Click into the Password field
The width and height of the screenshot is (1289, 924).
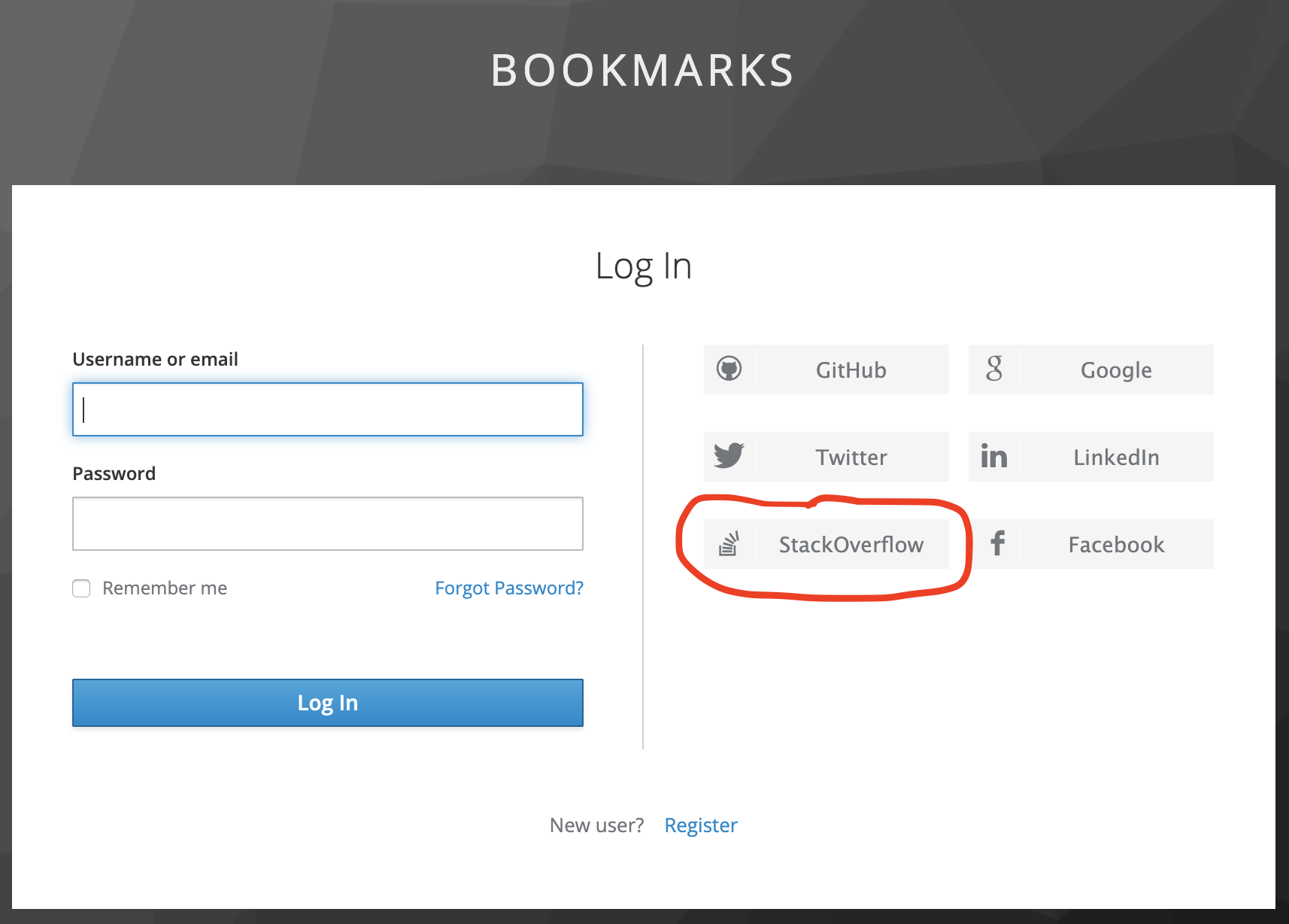tap(328, 524)
